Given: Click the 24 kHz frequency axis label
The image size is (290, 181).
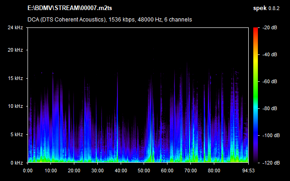Looking at the screenshot, I should [x=15, y=27].
